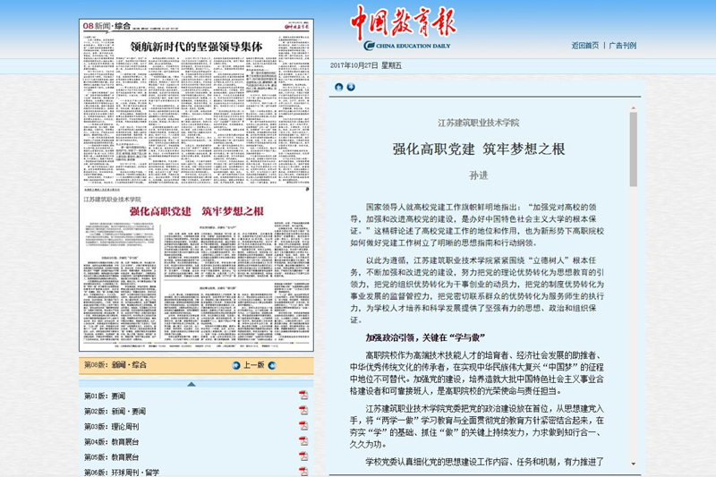
Task: Go to previous article using first round arrow above article
Action: pos(339,87)
